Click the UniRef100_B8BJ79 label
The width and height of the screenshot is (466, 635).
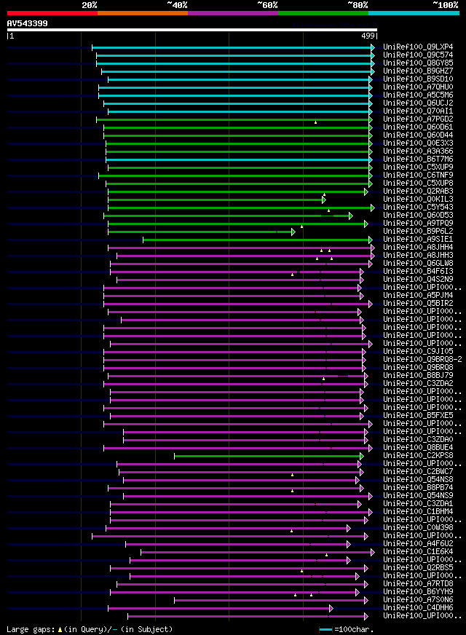(418, 376)
